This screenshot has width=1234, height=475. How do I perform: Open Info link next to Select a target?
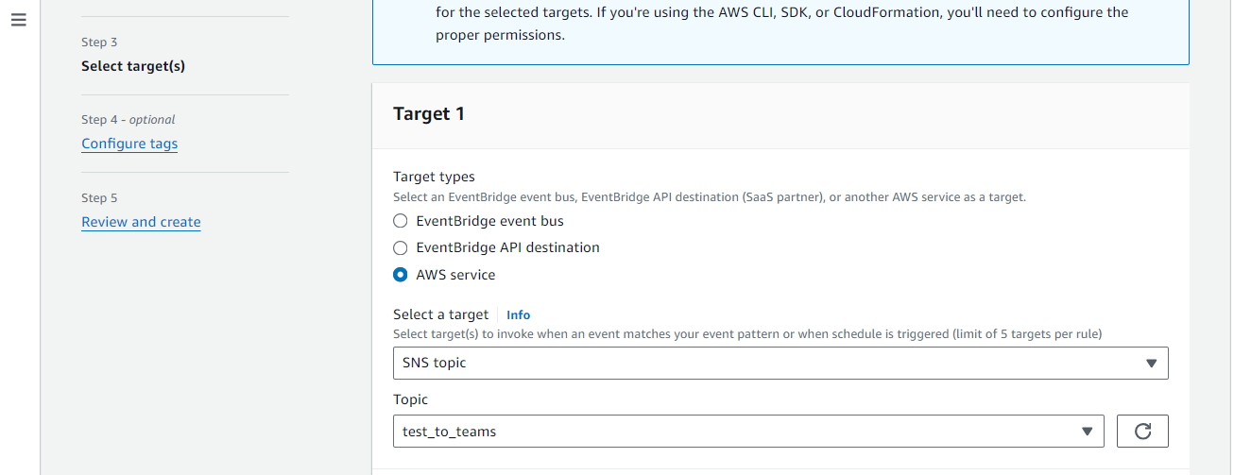pos(518,315)
